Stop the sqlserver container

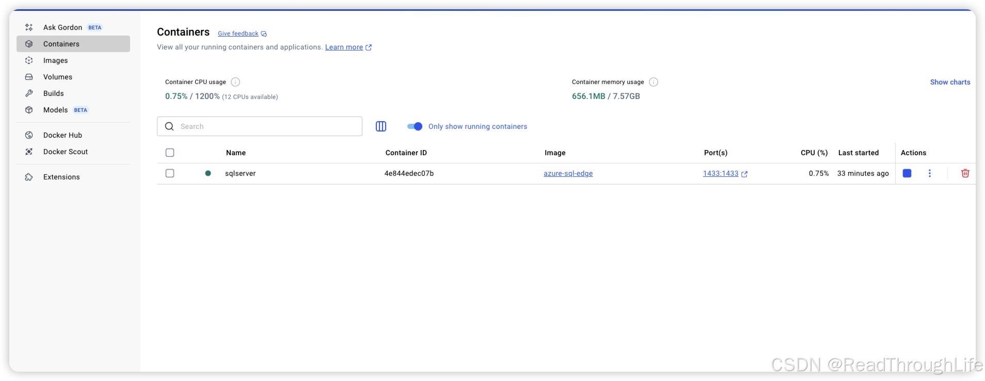tap(907, 173)
